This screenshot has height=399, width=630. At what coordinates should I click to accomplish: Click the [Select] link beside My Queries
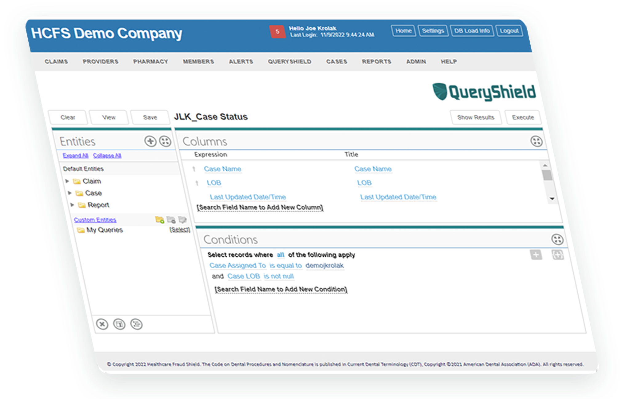point(180,230)
